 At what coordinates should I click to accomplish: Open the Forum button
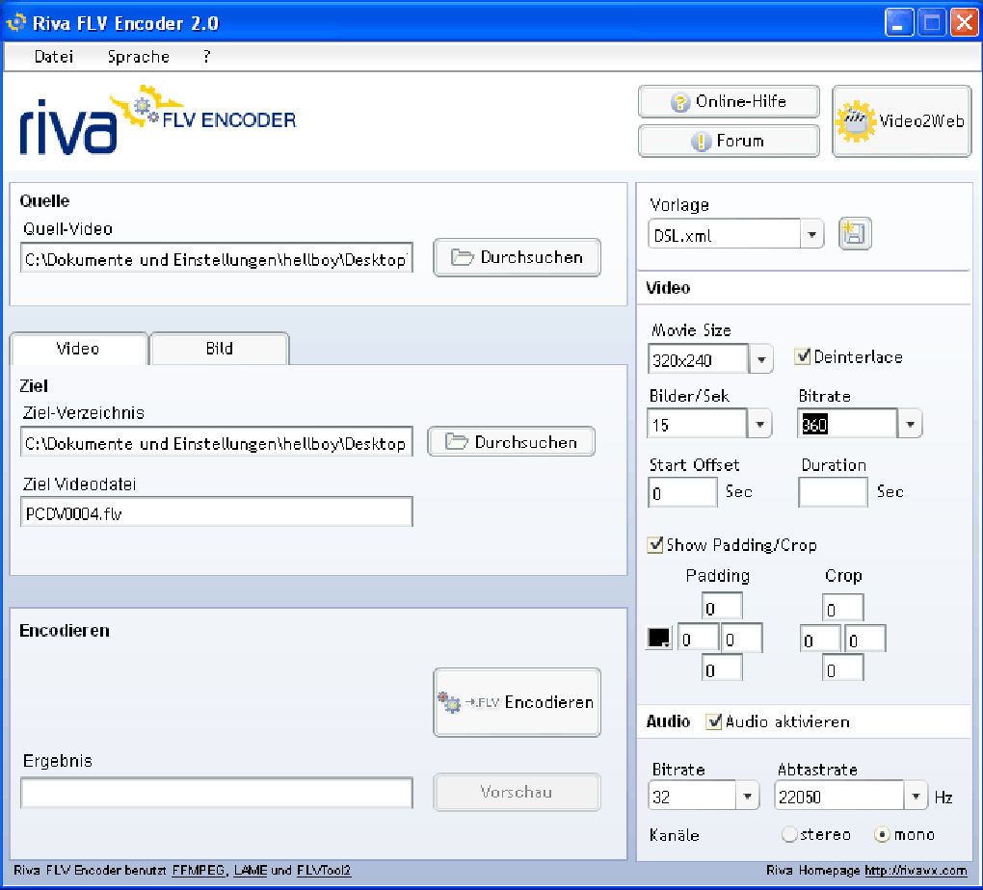(729, 141)
